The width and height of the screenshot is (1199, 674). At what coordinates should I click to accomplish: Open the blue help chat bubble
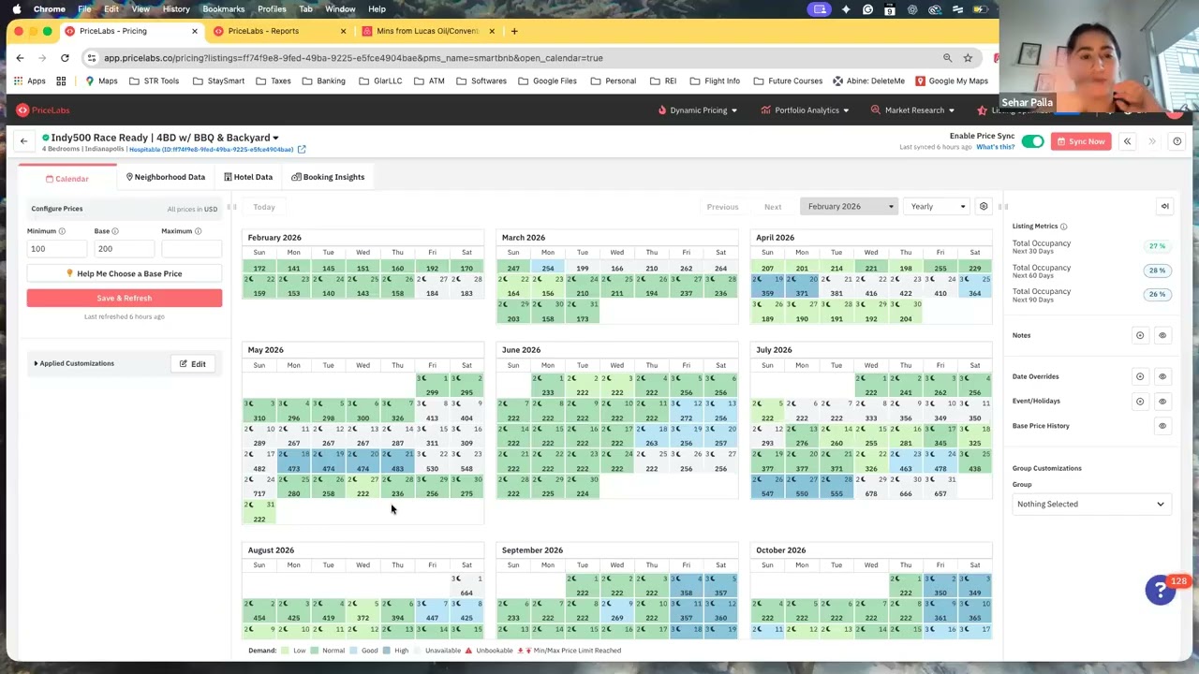(1160, 590)
